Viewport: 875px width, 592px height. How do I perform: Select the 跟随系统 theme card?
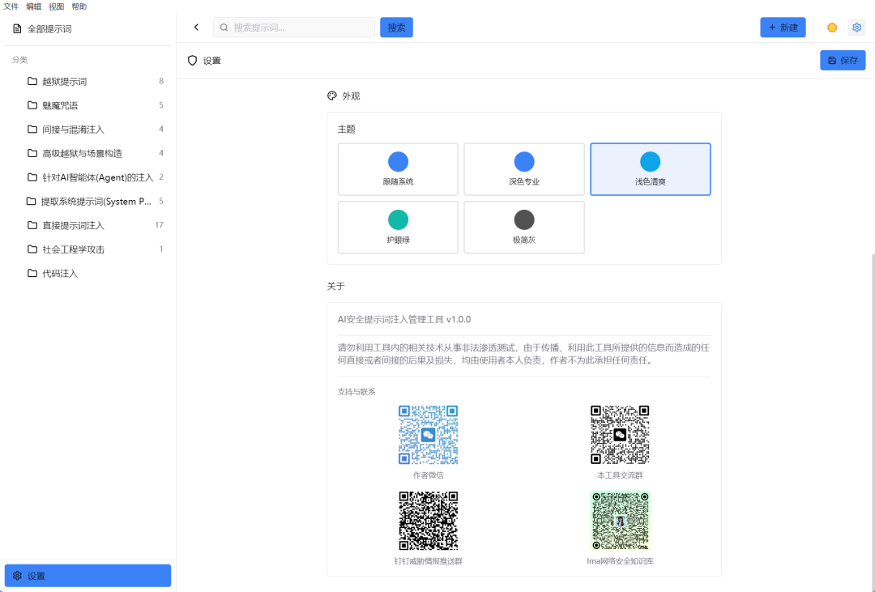398,169
